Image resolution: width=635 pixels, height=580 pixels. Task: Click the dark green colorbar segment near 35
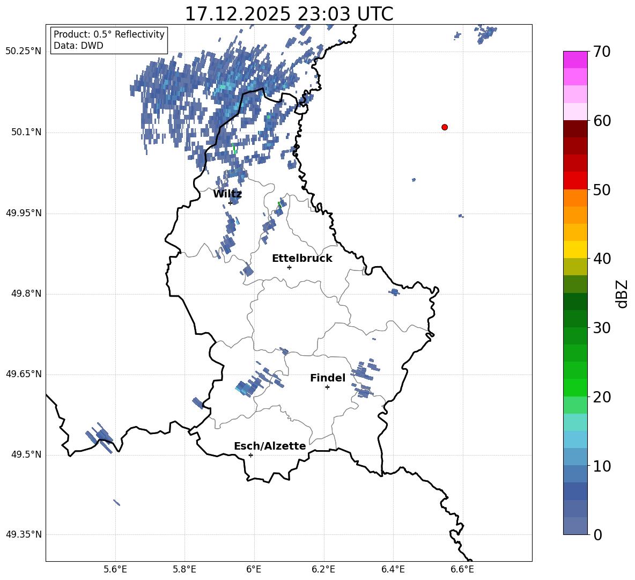pyautogui.click(x=575, y=302)
